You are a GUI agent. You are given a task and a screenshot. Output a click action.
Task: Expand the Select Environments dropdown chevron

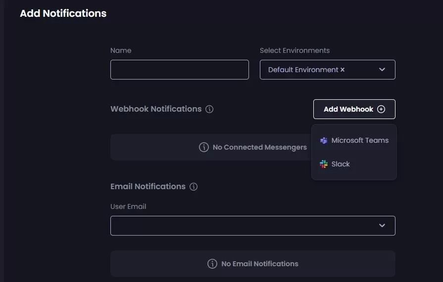[x=382, y=69]
